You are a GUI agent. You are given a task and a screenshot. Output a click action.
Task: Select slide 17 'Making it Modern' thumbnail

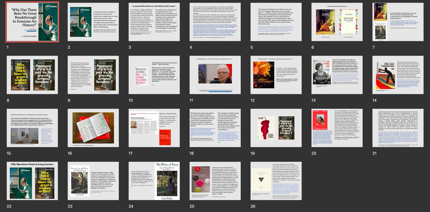154,128
